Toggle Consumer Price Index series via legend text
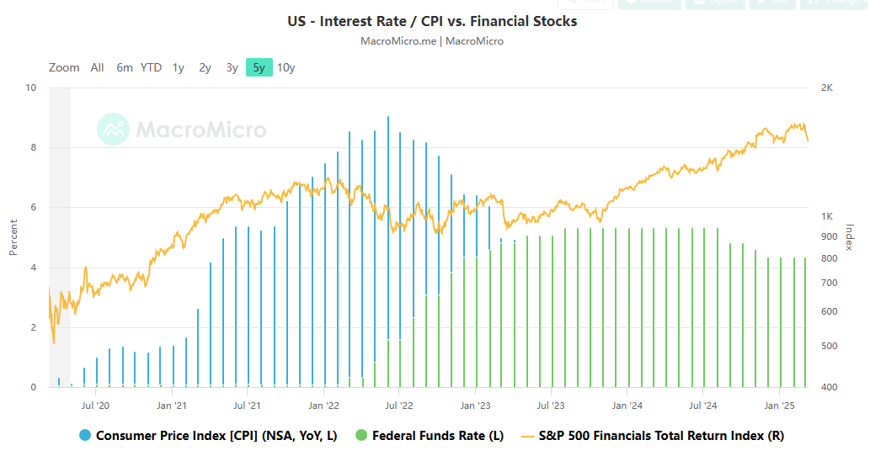Viewport: 870px width, 456px height. coord(216,436)
